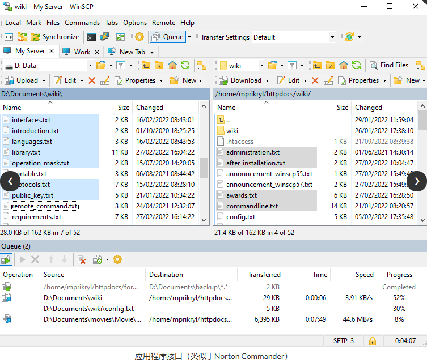Viewport: 427px width, 363px height.
Task: Open the Options menu
Action: (x=135, y=23)
